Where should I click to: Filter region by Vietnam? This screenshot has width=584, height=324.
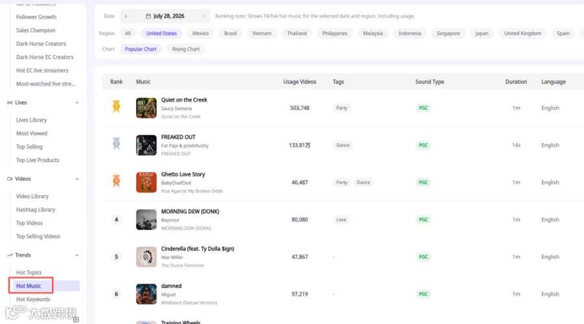[262, 33]
